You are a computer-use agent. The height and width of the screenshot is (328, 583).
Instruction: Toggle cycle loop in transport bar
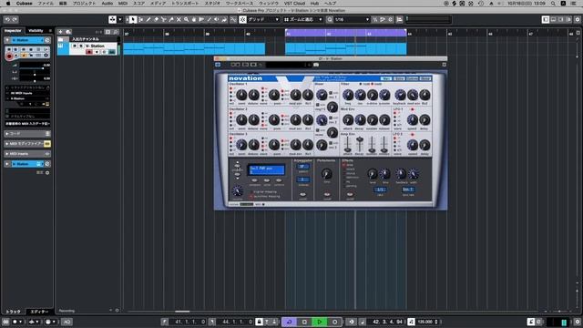[289, 322]
